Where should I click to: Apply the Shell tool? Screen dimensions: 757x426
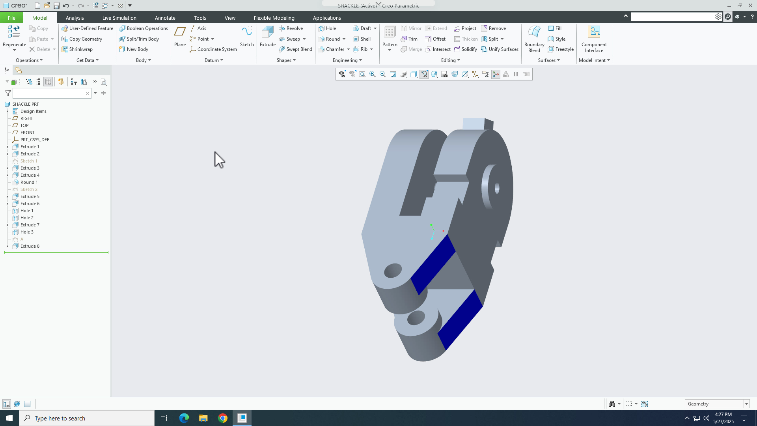[362, 39]
